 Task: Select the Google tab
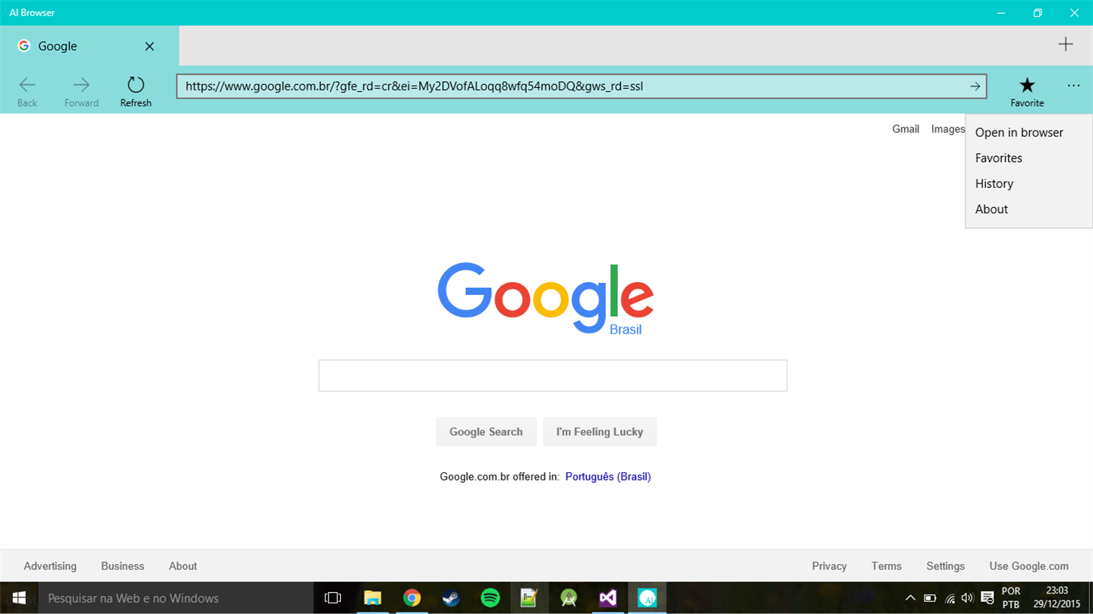(x=90, y=45)
